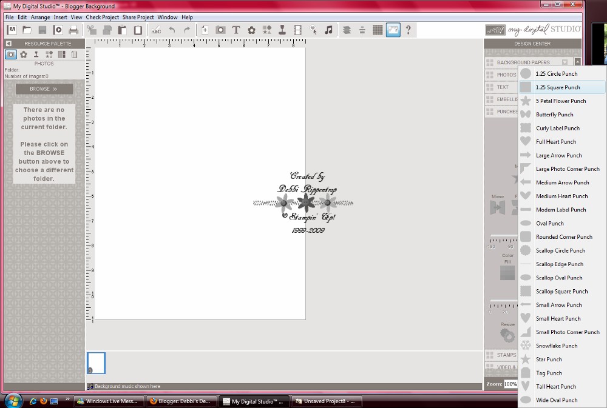
Task: Click the rotation angle slider
Action: 503,236
